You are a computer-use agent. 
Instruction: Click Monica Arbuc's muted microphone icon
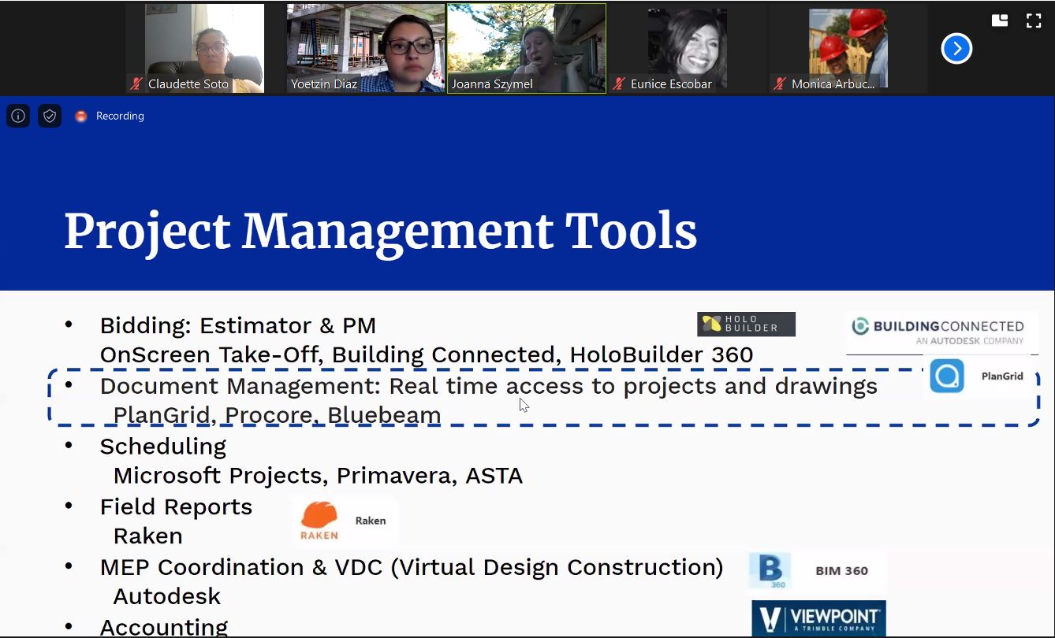(x=781, y=83)
